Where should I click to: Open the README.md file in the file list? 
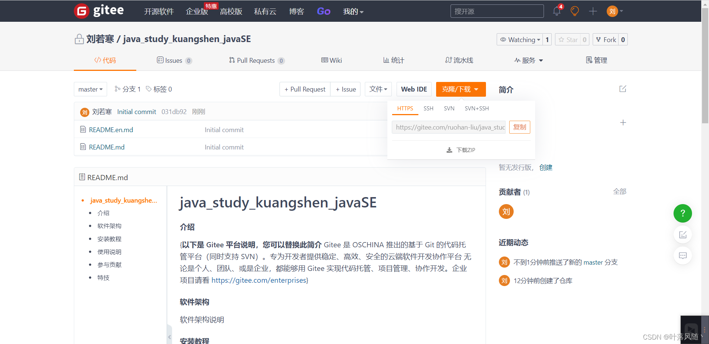[107, 147]
